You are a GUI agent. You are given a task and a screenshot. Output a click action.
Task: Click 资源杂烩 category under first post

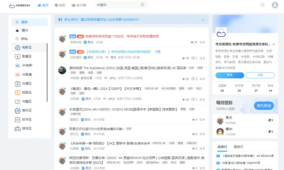[x=76, y=42]
